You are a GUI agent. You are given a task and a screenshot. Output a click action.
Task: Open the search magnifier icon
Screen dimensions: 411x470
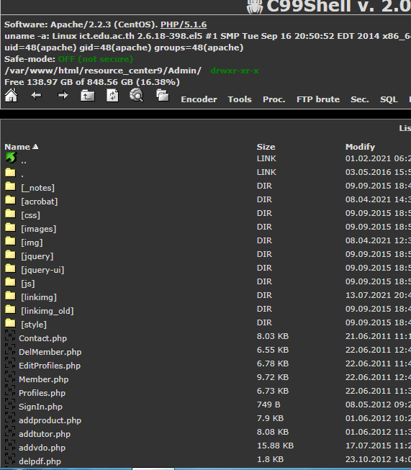[137, 96]
